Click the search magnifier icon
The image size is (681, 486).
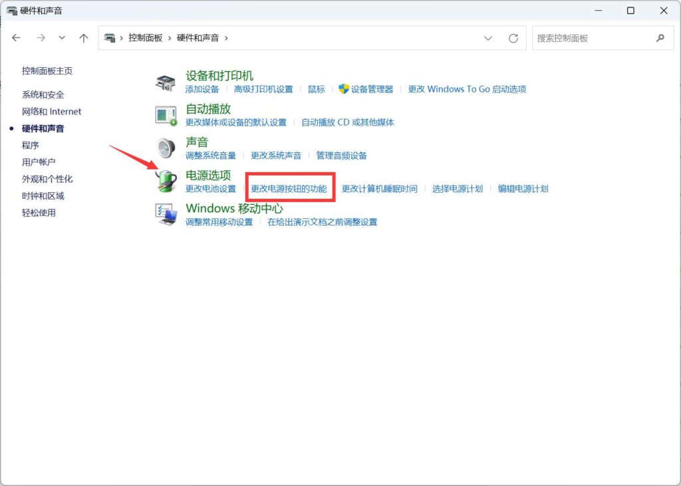coord(660,39)
